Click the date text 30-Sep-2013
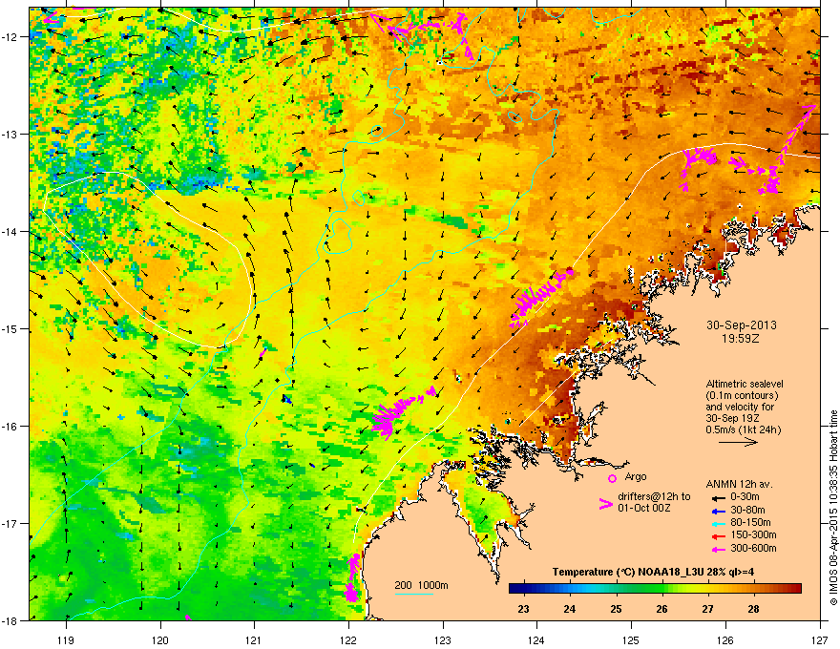The width and height of the screenshot is (840, 649). (741, 325)
